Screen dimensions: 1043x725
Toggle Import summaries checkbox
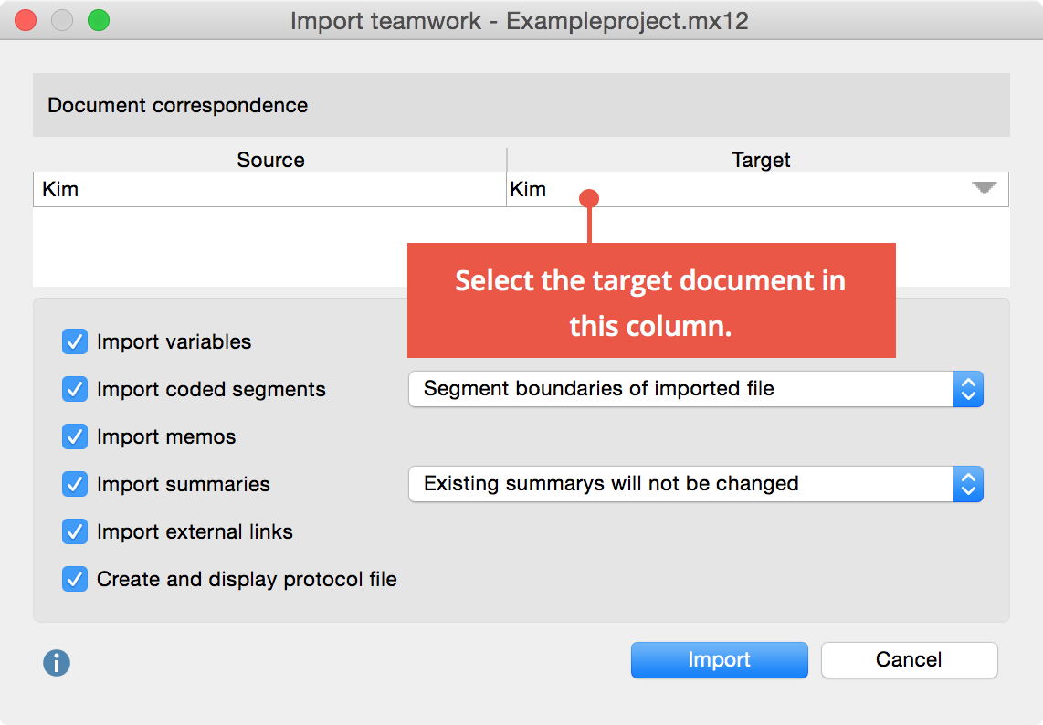[x=75, y=484]
